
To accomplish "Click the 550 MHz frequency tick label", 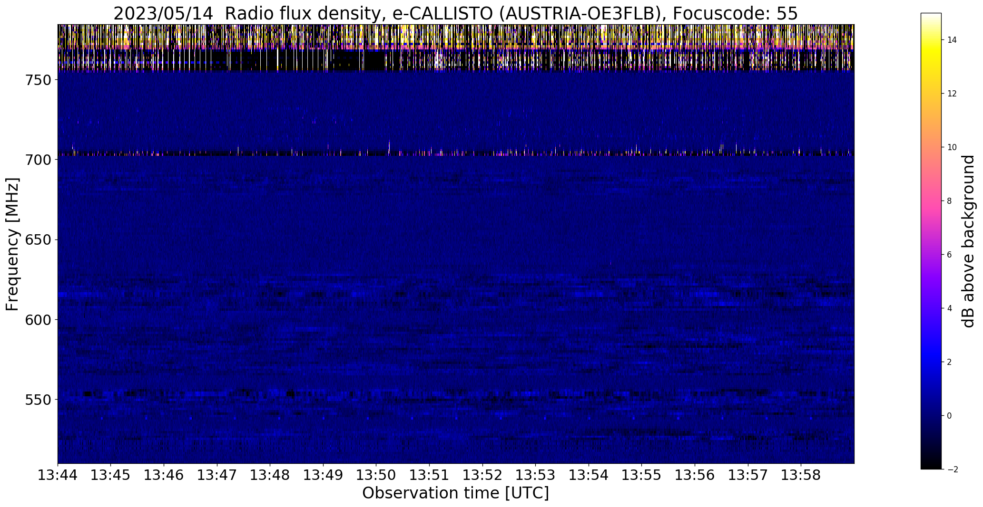I will [38, 400].
